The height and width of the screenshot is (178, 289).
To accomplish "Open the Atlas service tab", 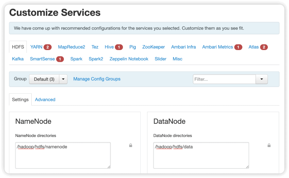I will point(253,47).
